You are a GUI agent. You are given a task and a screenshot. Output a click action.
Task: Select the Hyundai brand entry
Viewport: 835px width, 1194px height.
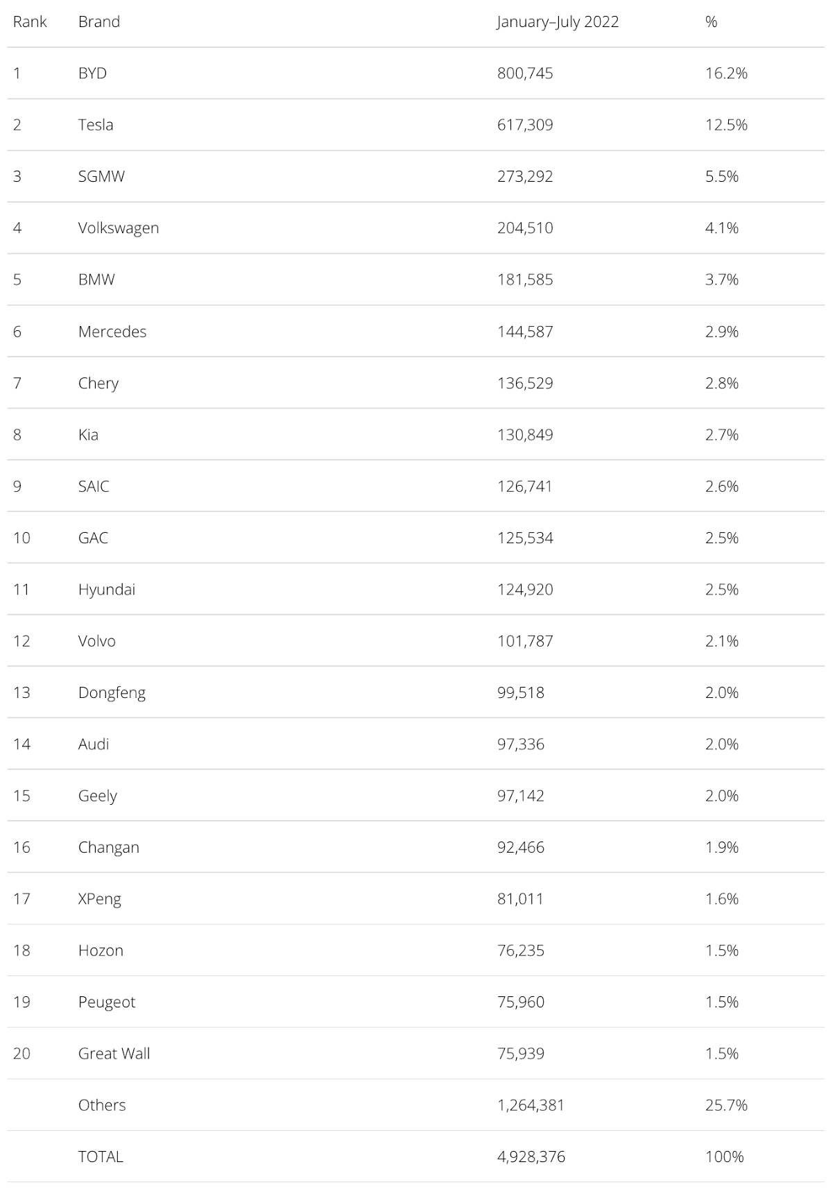(107, 589)
